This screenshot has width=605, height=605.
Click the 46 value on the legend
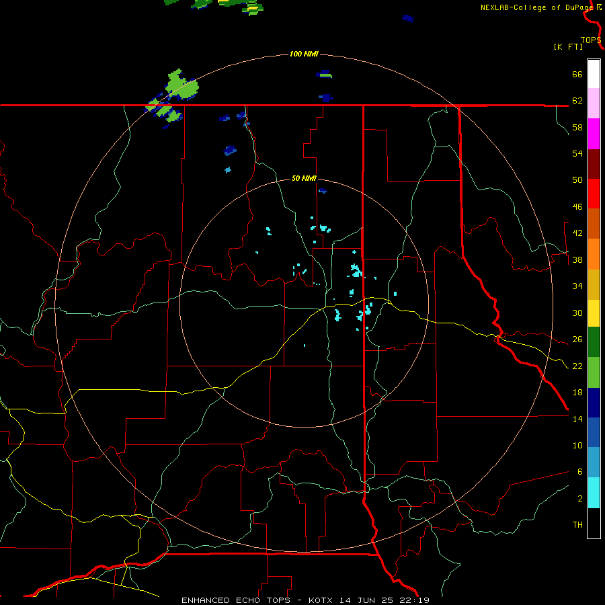pos(577,207)
